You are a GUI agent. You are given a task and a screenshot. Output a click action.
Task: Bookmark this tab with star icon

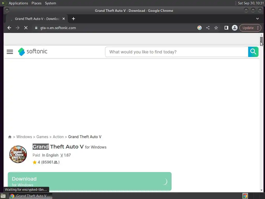click(x=216, y=28)
